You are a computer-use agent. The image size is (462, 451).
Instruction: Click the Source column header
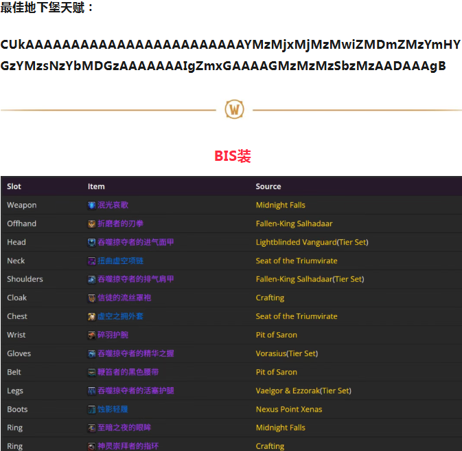coord(268,186)
